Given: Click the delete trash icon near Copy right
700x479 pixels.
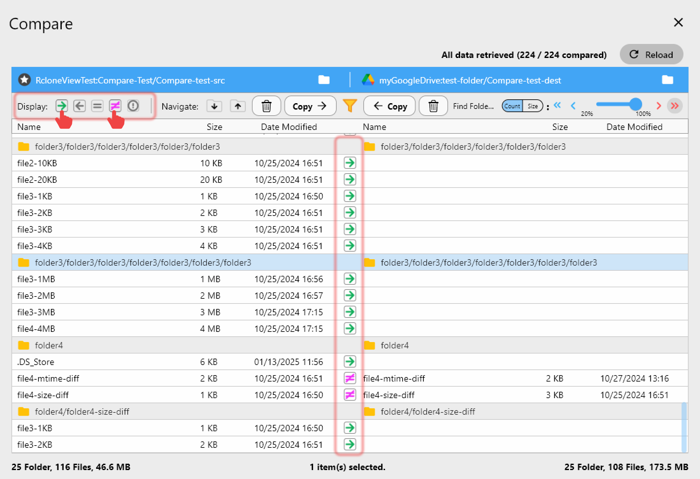Looking at the screenshot, I should coord(267,106).
